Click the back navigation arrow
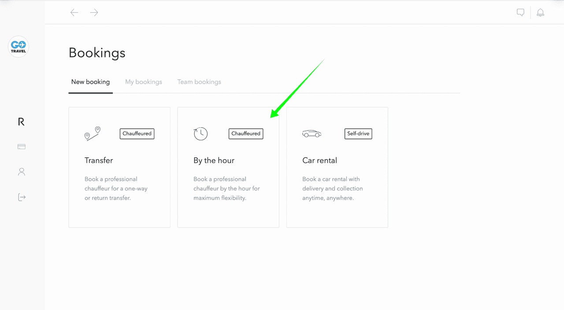The image size is (564, 310). 74,13
